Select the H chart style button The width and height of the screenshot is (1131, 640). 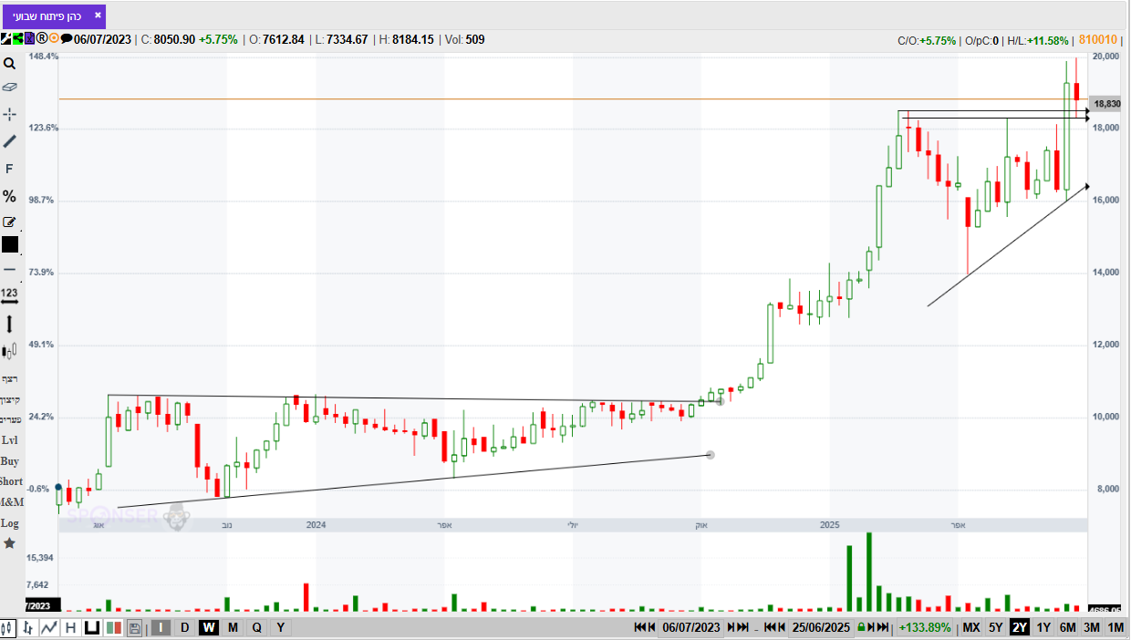point(70,627)
